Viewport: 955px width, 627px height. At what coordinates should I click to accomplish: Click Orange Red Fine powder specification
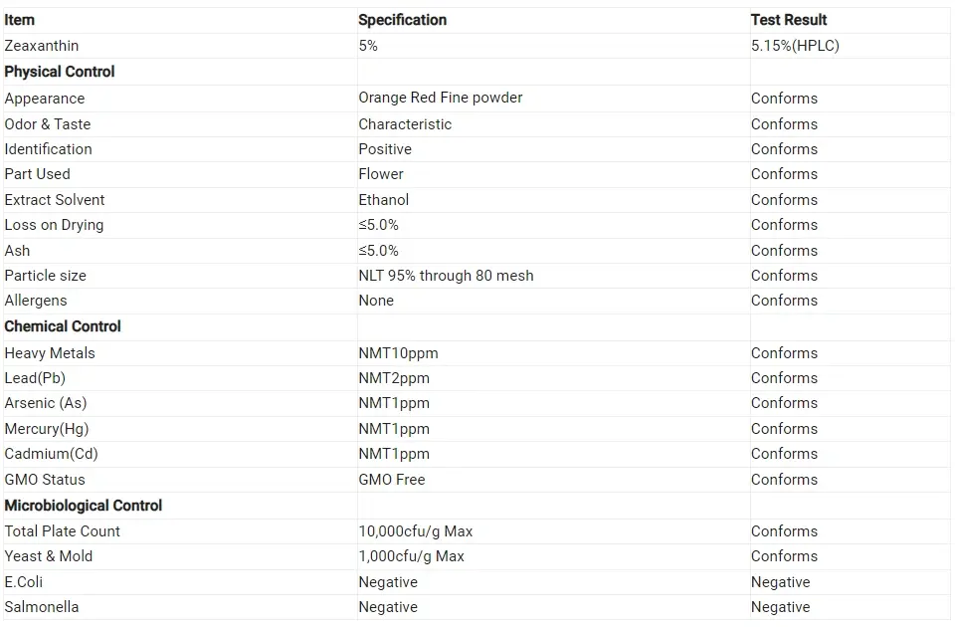(x=441, y=98)
